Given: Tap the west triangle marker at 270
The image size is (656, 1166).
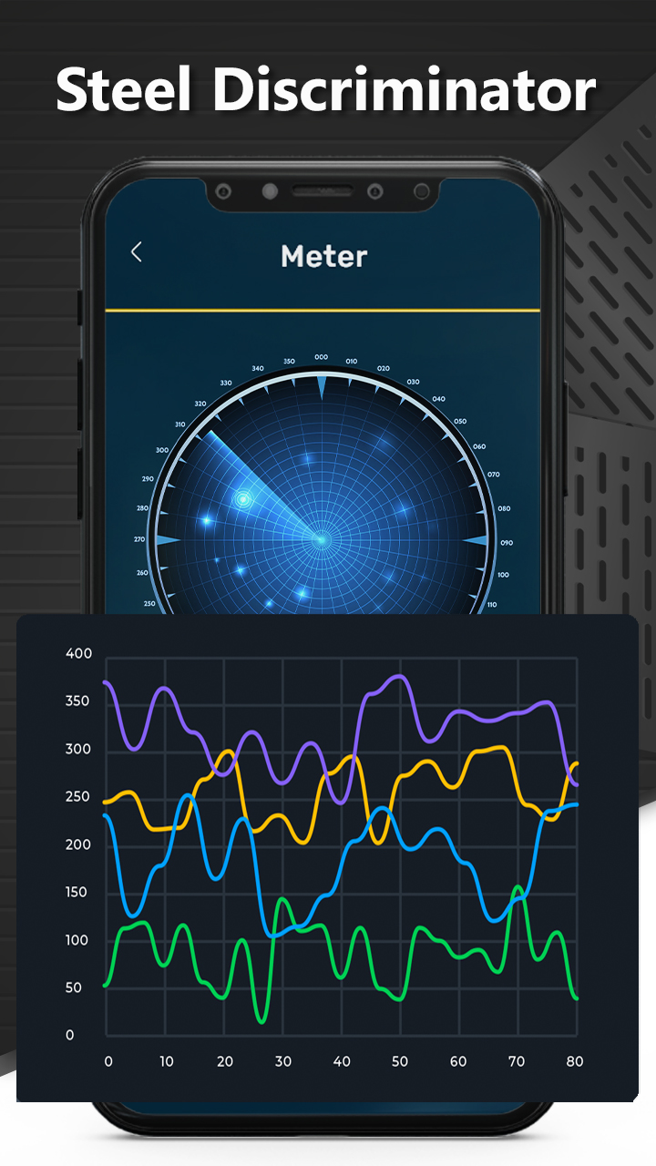Looking at the screenshot, I should [169, 540].
